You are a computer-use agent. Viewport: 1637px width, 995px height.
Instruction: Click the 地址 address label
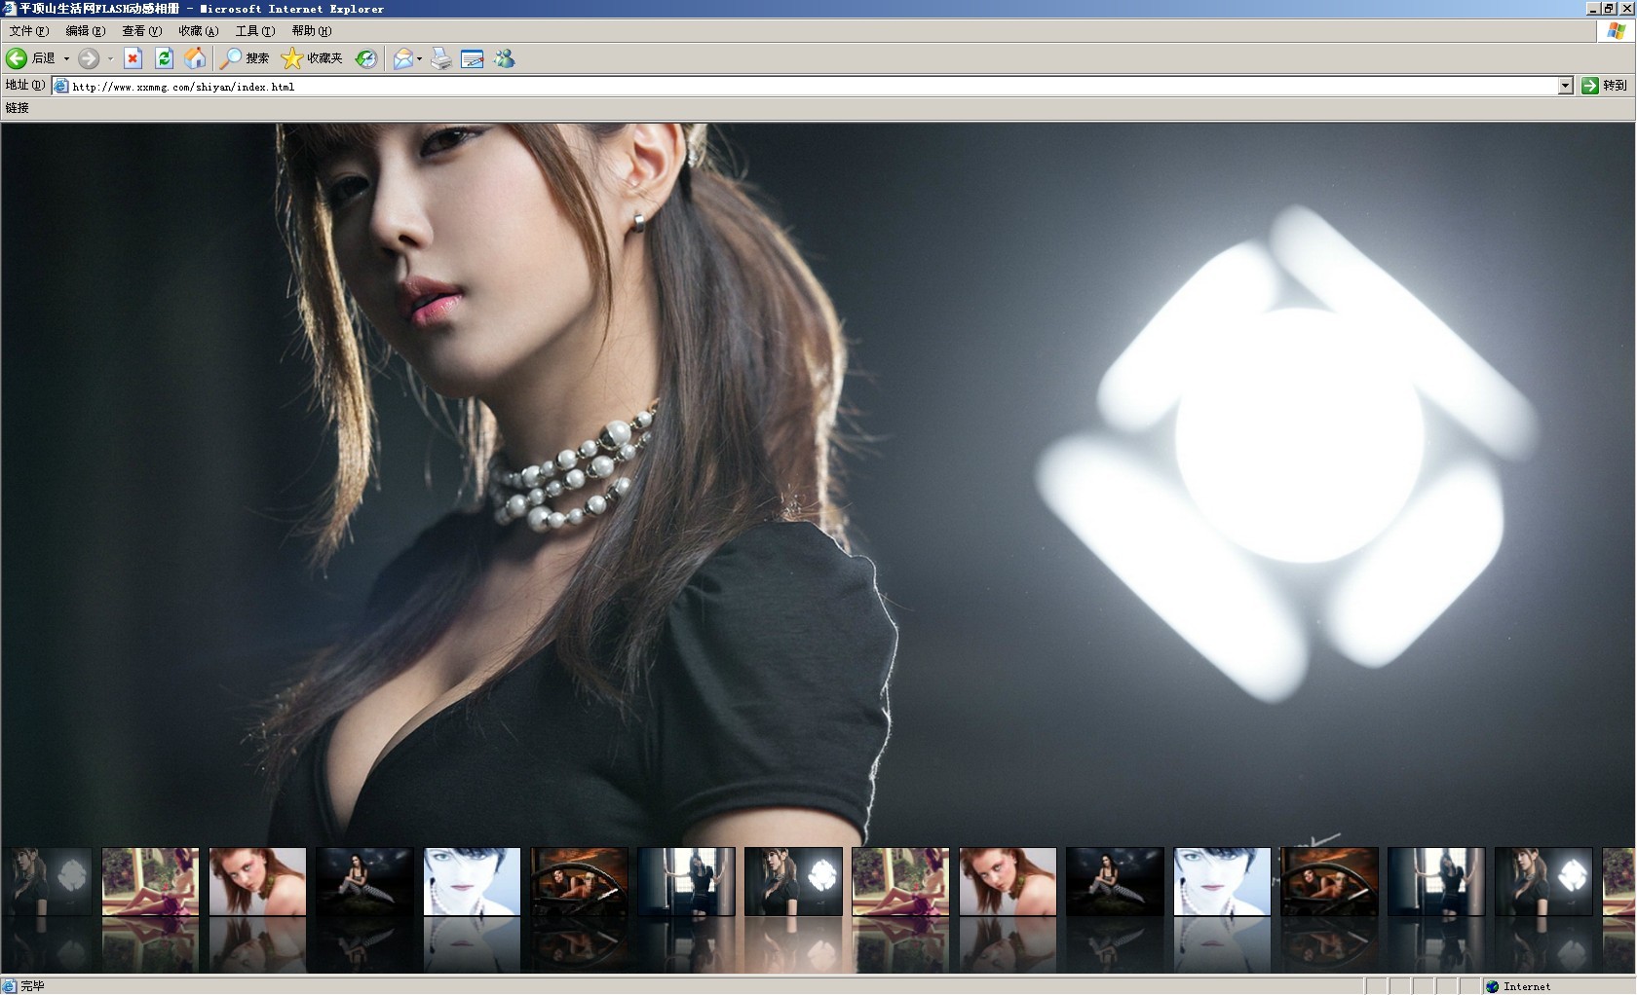tap(24, 86)
